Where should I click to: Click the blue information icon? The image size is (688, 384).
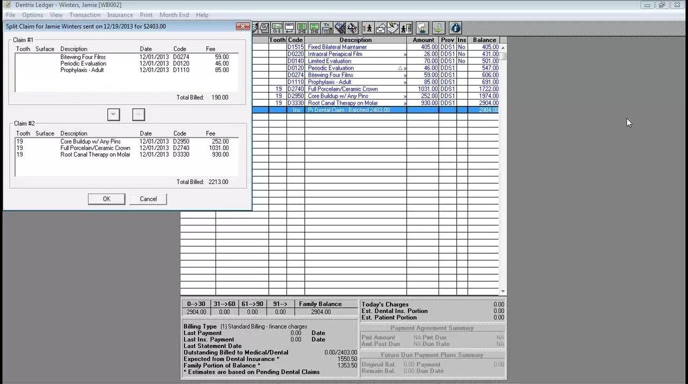pos(455,28)
